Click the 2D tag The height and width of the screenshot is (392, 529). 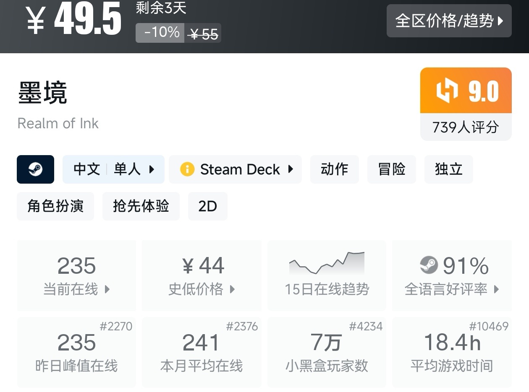[207, 206]
